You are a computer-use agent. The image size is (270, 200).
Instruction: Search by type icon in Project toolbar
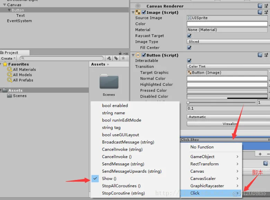point(109,58)
